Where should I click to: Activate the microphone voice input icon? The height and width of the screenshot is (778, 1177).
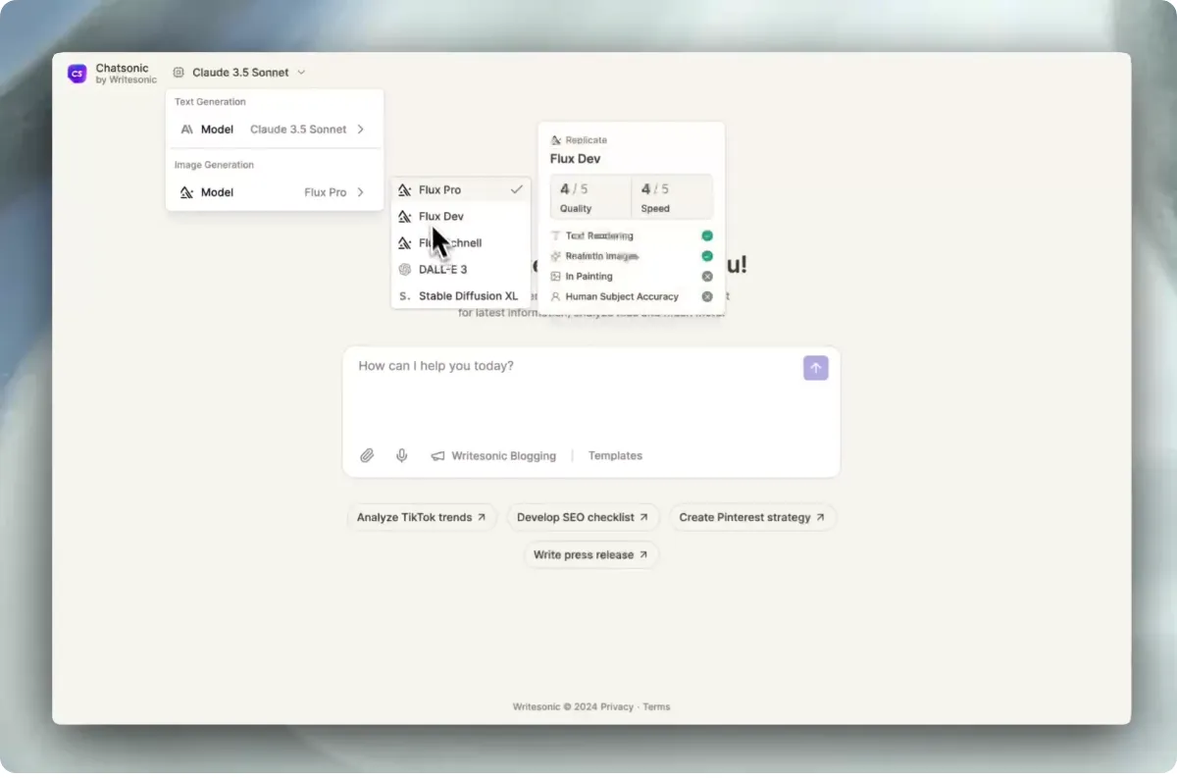tap(402, 455)
